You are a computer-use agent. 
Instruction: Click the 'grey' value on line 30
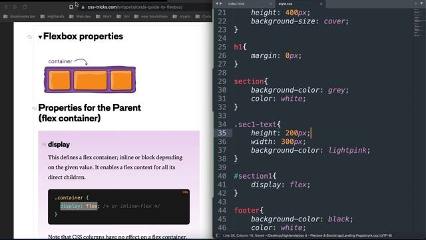tap(336, 90)
